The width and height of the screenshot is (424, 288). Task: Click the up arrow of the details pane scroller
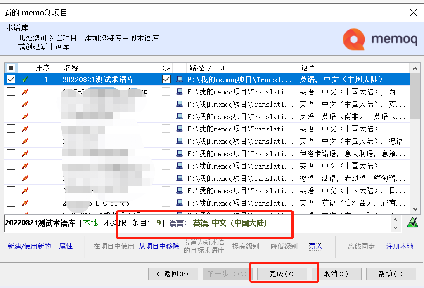(396, 220)
